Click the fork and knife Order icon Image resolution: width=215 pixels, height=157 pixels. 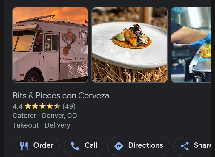pos(24,146)
